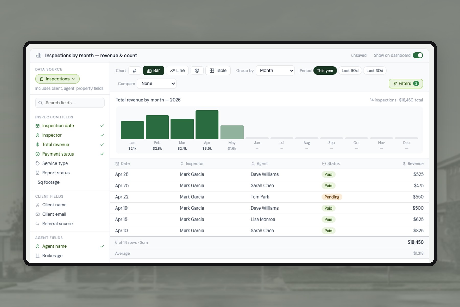The width and height of the screenshot is (460, 307).
Task: Click the April bar in chart
Action: [207, 125]
